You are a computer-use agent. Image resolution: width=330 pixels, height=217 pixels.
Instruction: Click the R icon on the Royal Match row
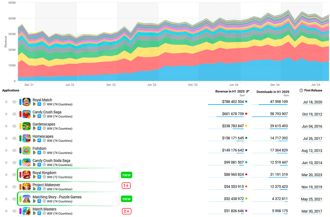pos(6,102)
